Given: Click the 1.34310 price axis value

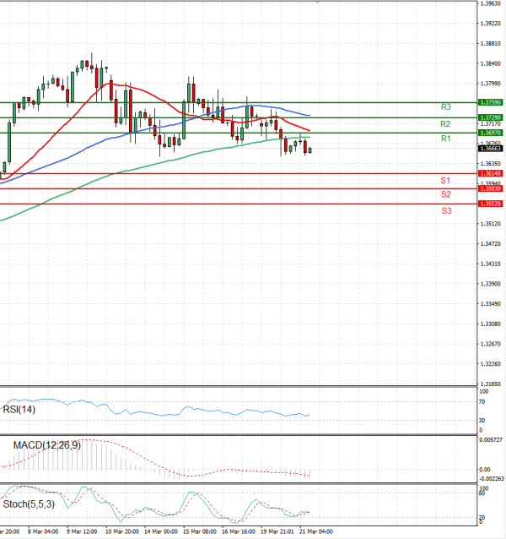Looking at the screenshot, I should tap(491, 264).
